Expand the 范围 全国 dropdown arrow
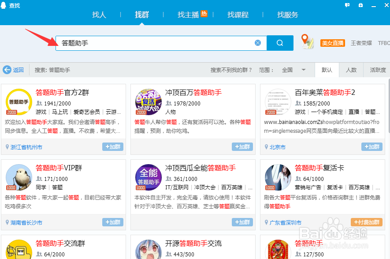This screenshot has width=390, height=259. (304, 70)
